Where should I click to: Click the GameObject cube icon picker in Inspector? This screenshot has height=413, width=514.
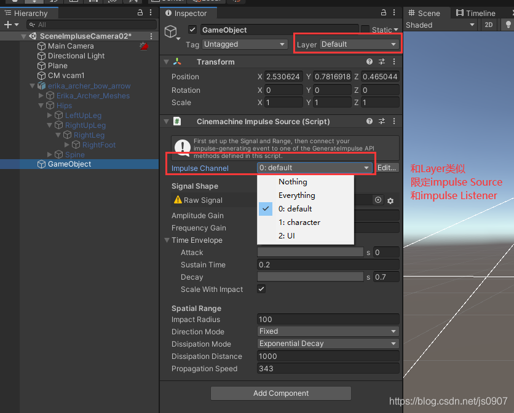point(172,32)
